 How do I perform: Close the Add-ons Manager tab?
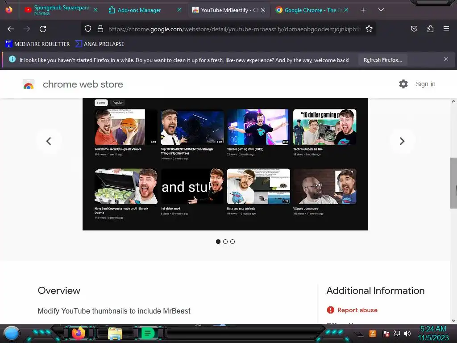pyautogui.click(x=179, y=10)
